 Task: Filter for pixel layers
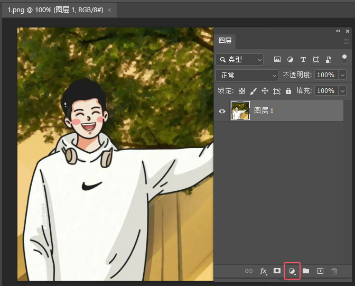pyautogui.click(x=277, y=60)
